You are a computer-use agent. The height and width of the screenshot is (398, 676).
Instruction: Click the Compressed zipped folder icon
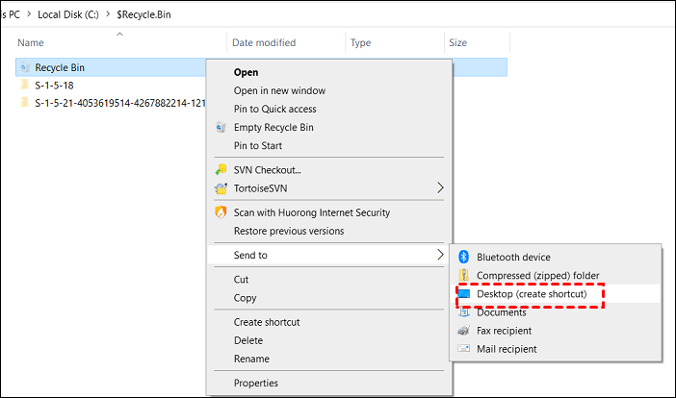463,275
